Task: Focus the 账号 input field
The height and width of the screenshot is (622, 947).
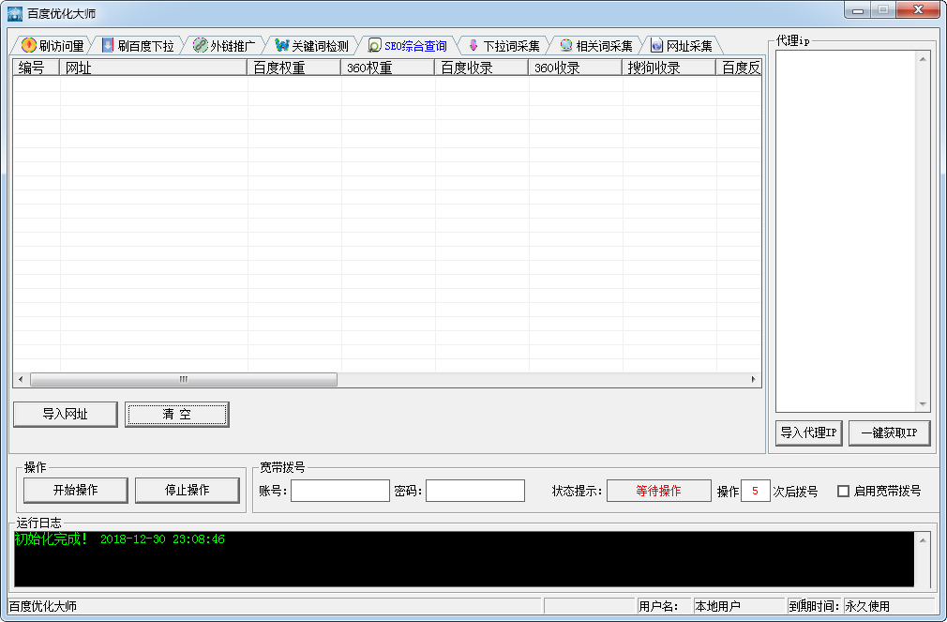Action: (340, 491)
